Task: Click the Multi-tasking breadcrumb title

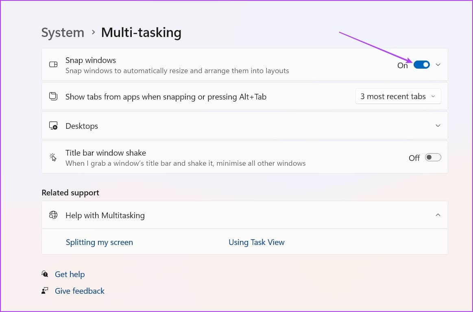Action: point(141,32)
